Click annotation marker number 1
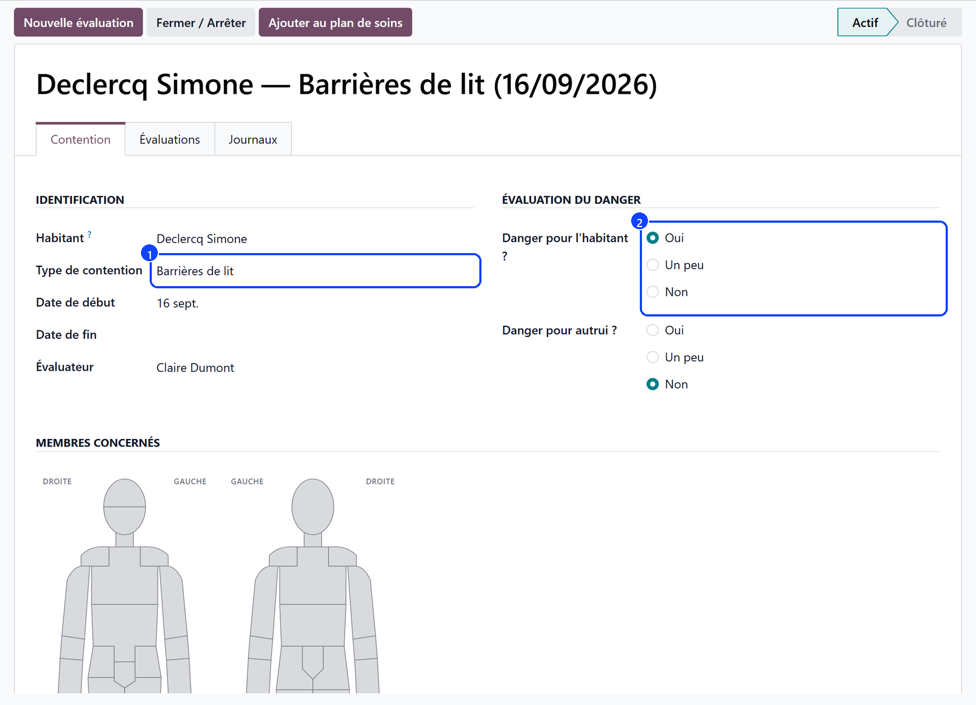 pos(149,253)
